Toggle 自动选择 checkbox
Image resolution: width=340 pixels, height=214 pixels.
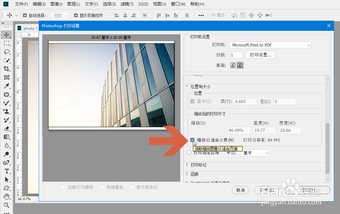(x=25, y=15)
